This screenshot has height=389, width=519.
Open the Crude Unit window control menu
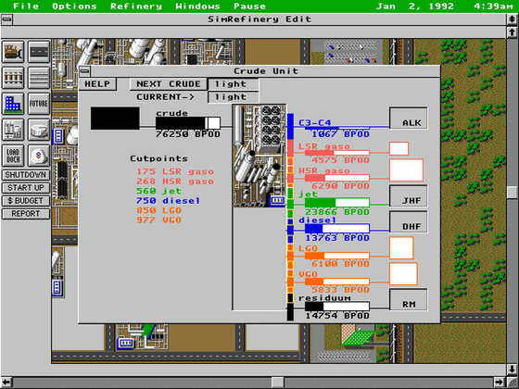pos(84,70)
